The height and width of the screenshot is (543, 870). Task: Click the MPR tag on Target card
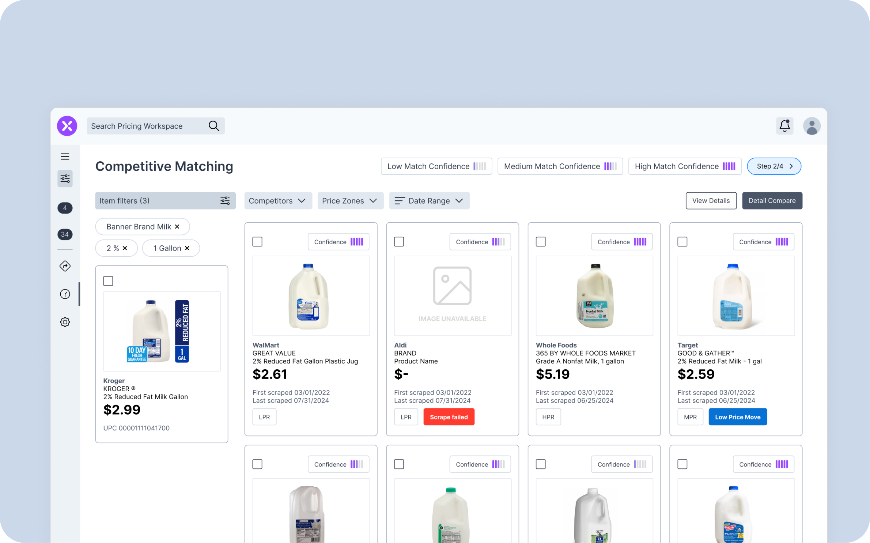[x=690, y=417]
